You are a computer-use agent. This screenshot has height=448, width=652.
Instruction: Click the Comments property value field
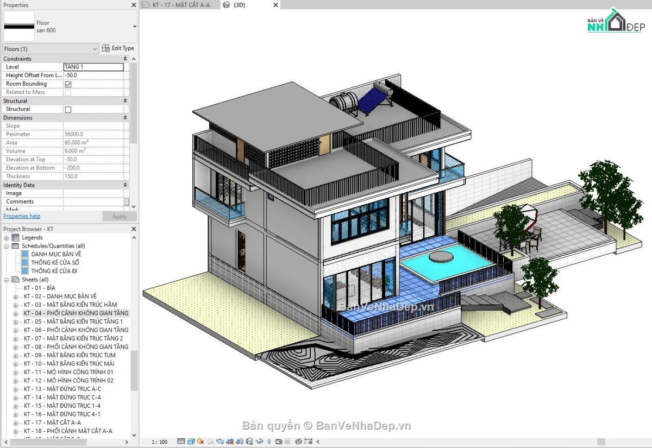[x=93, y=201]
